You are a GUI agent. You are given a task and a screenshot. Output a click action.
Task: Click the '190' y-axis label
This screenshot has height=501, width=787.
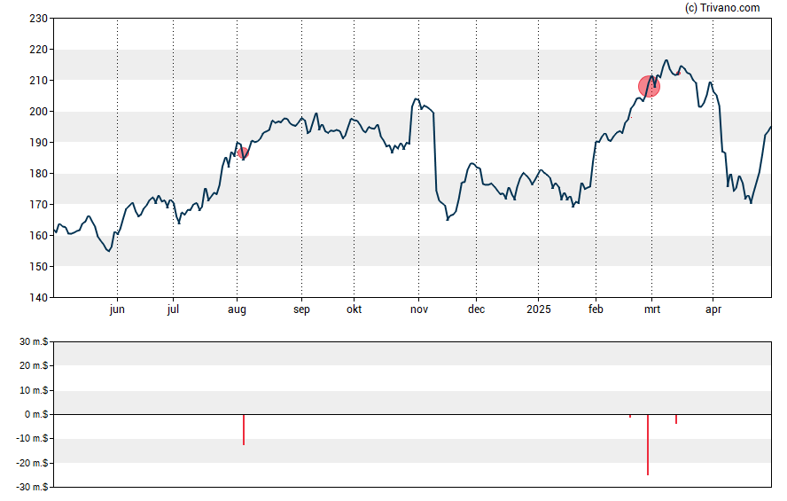(39, 143)
